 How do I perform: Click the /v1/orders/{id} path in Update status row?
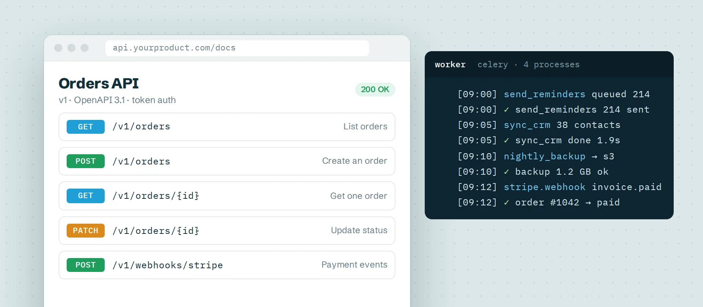click(x=156, y=231)
